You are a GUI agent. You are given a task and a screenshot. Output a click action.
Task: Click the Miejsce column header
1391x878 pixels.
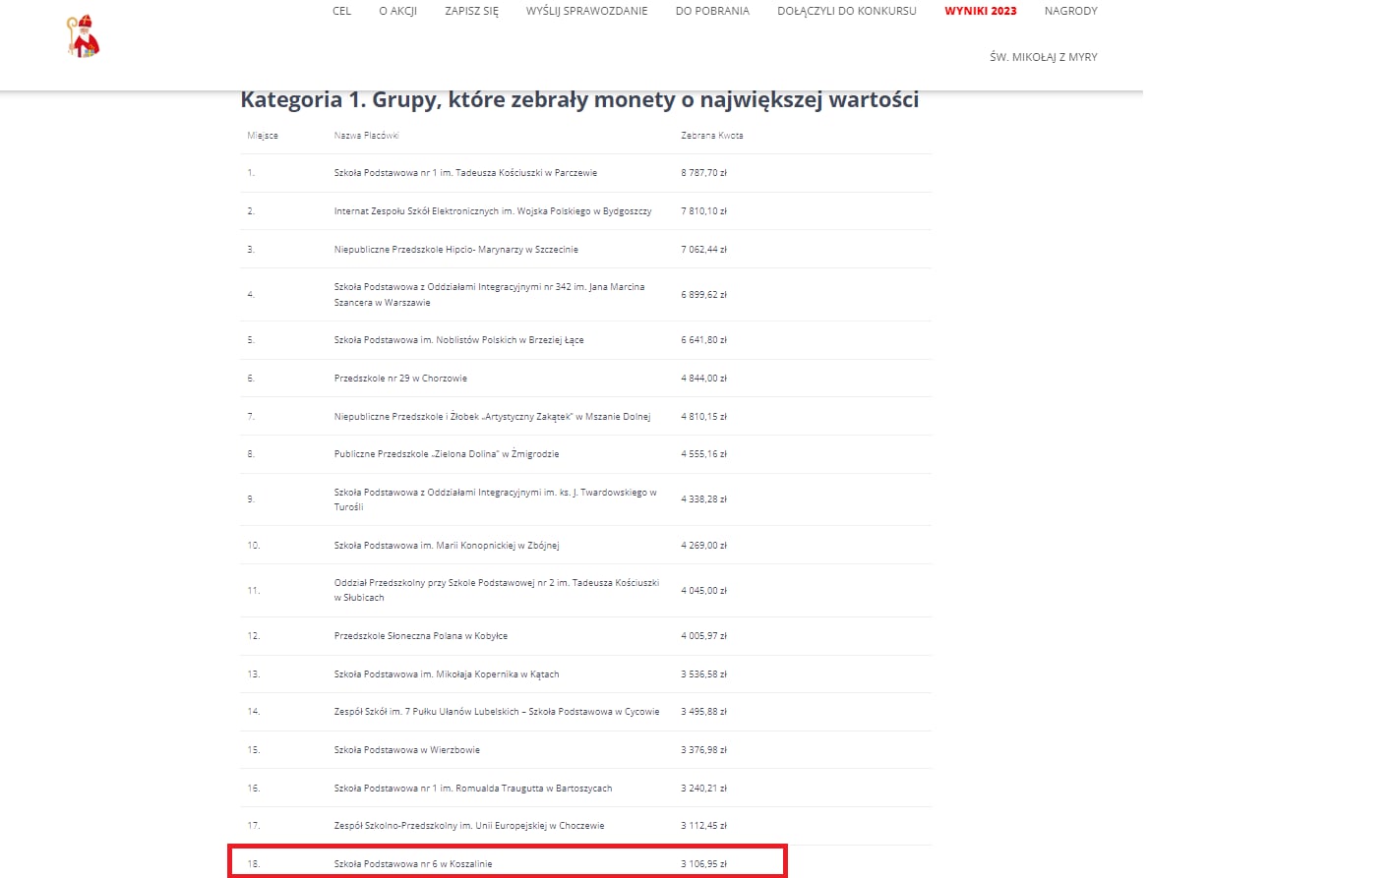263,136
